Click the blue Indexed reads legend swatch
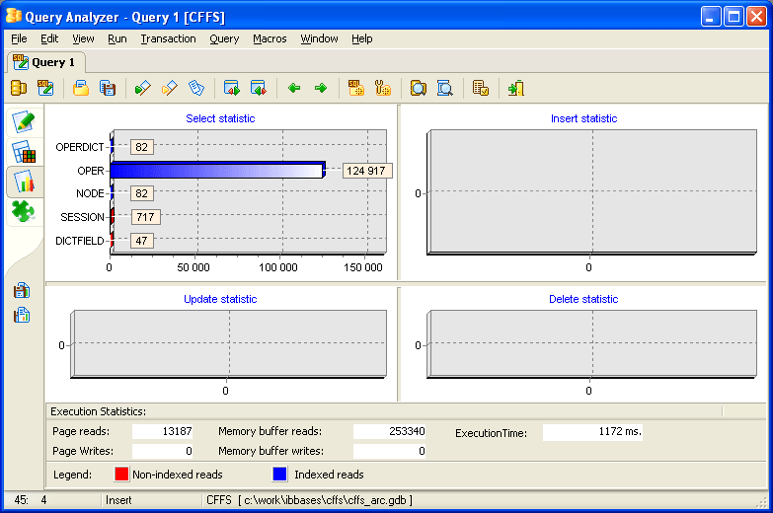This screenshot has width=773, height=513. (280, 475)
